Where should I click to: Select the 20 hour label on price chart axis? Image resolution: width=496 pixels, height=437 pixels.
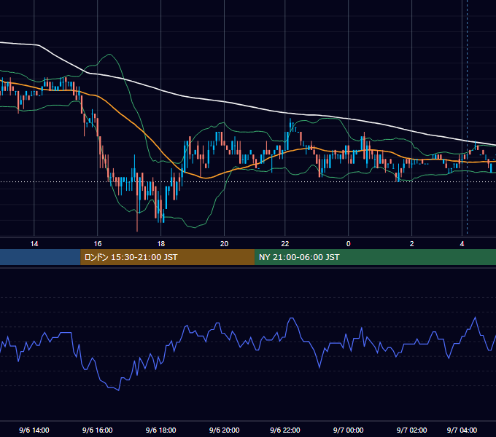tap(224, 244)
